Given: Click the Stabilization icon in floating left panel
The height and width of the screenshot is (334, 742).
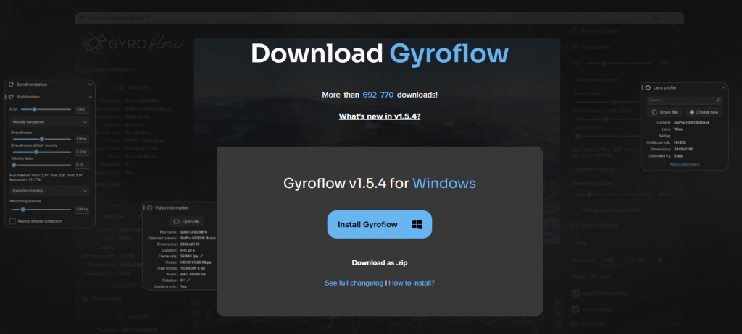Looking at the screenshot, I should point(11,97).
